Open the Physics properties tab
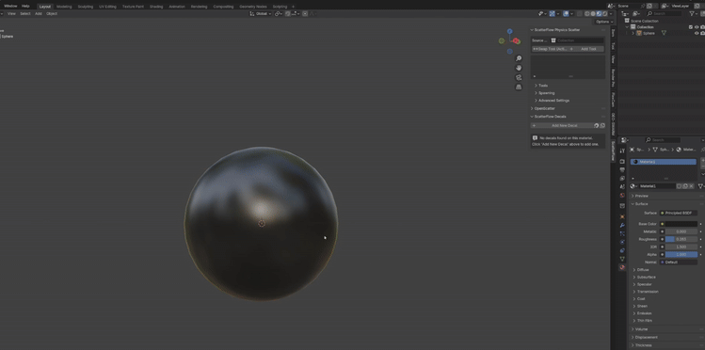705x350 pixels. click(622, 242)
